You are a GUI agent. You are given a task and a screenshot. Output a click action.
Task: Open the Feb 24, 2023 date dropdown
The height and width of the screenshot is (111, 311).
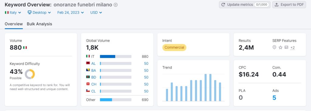[70, 12]
